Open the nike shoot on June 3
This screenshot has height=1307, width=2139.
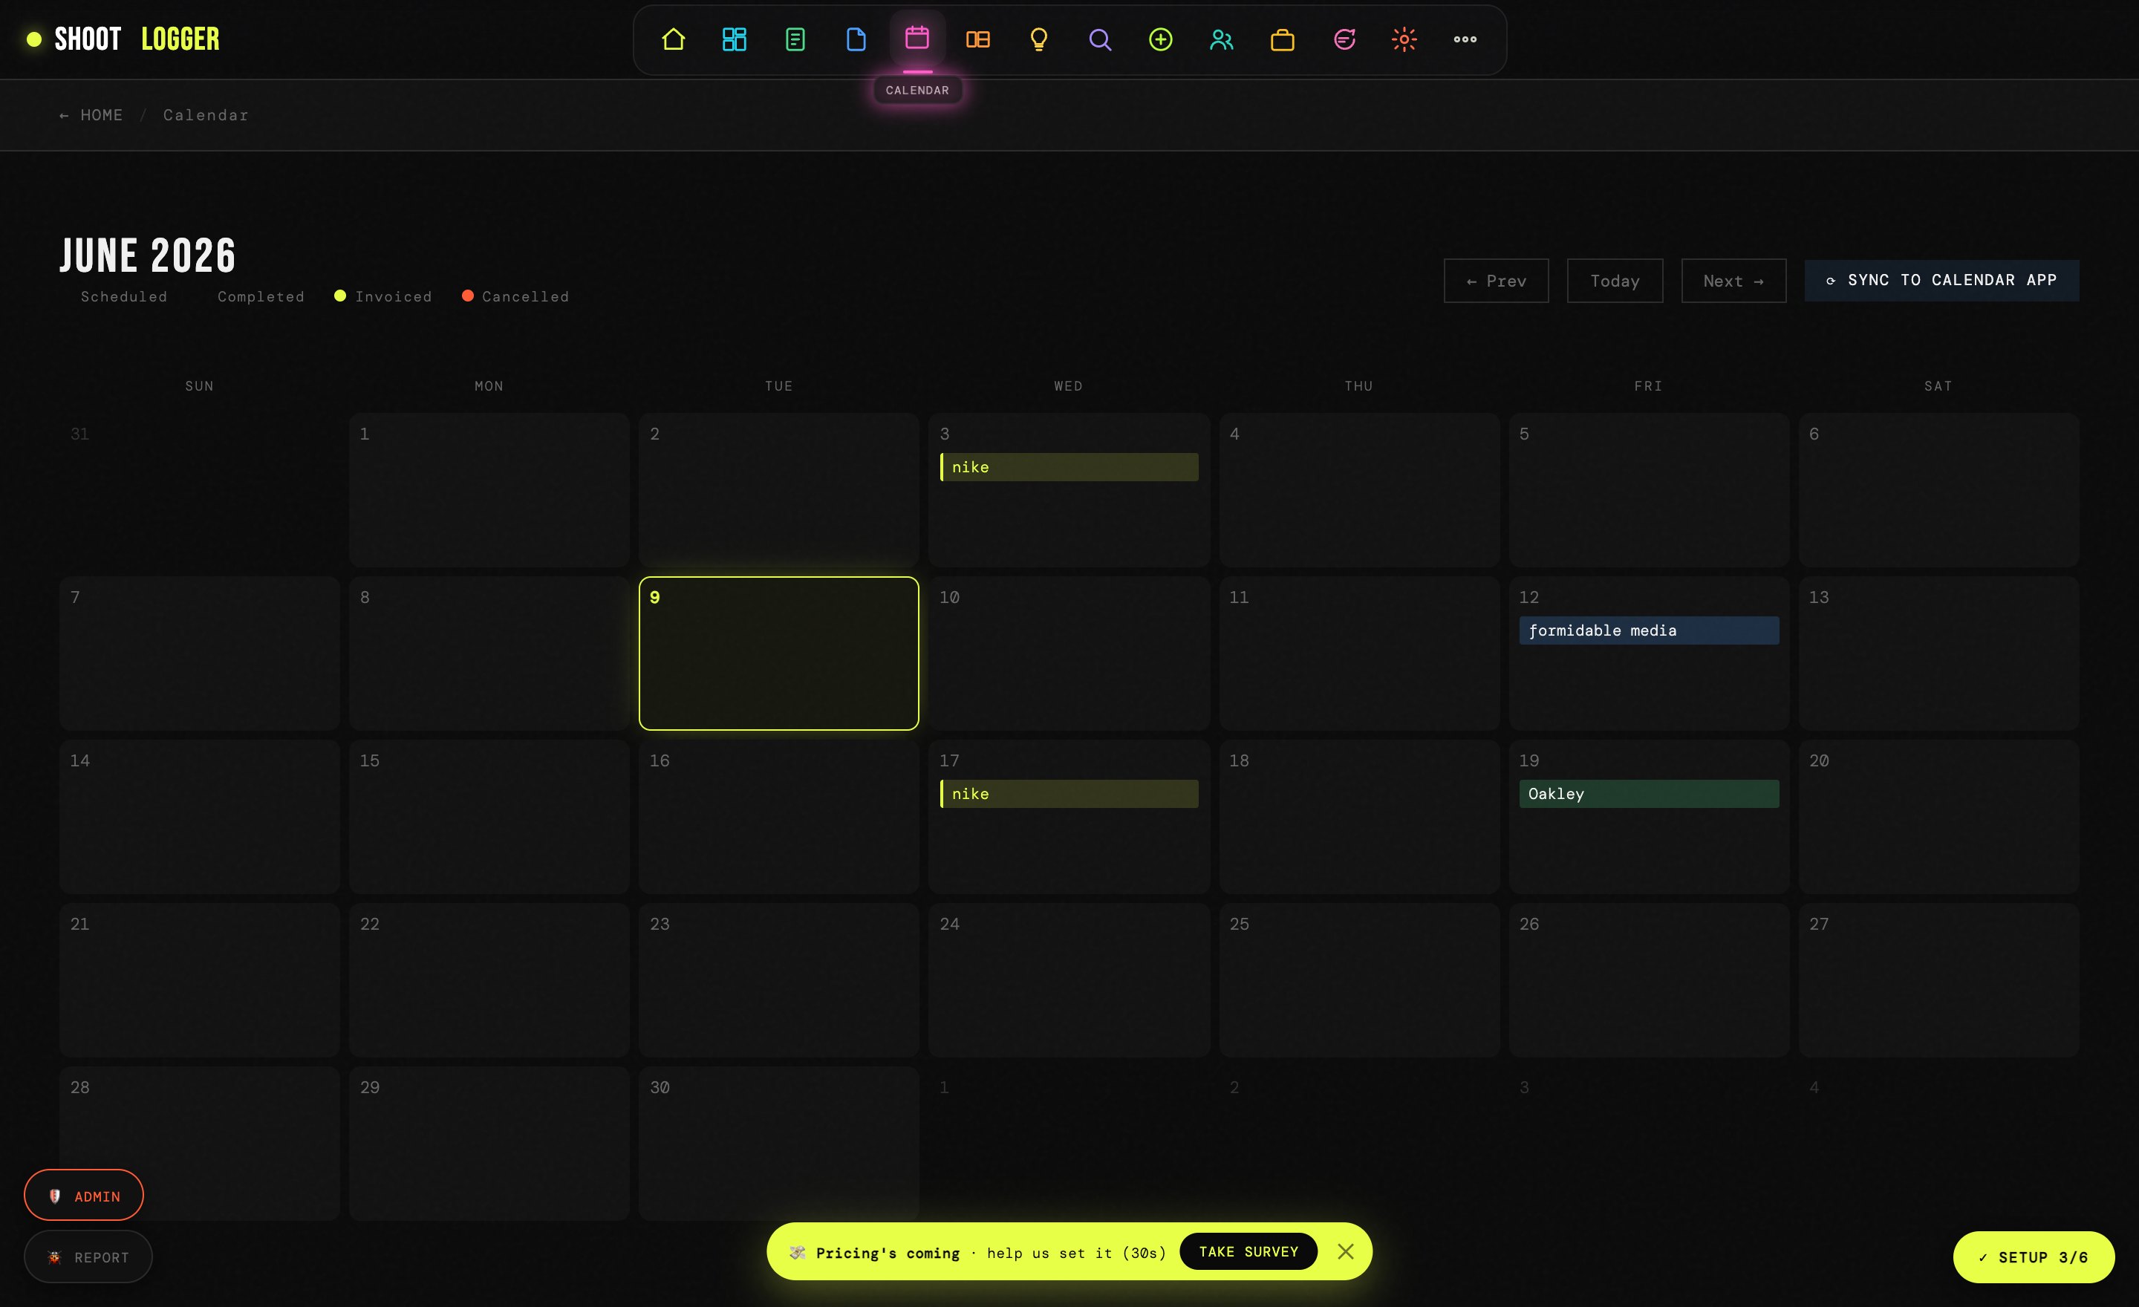1069,467
